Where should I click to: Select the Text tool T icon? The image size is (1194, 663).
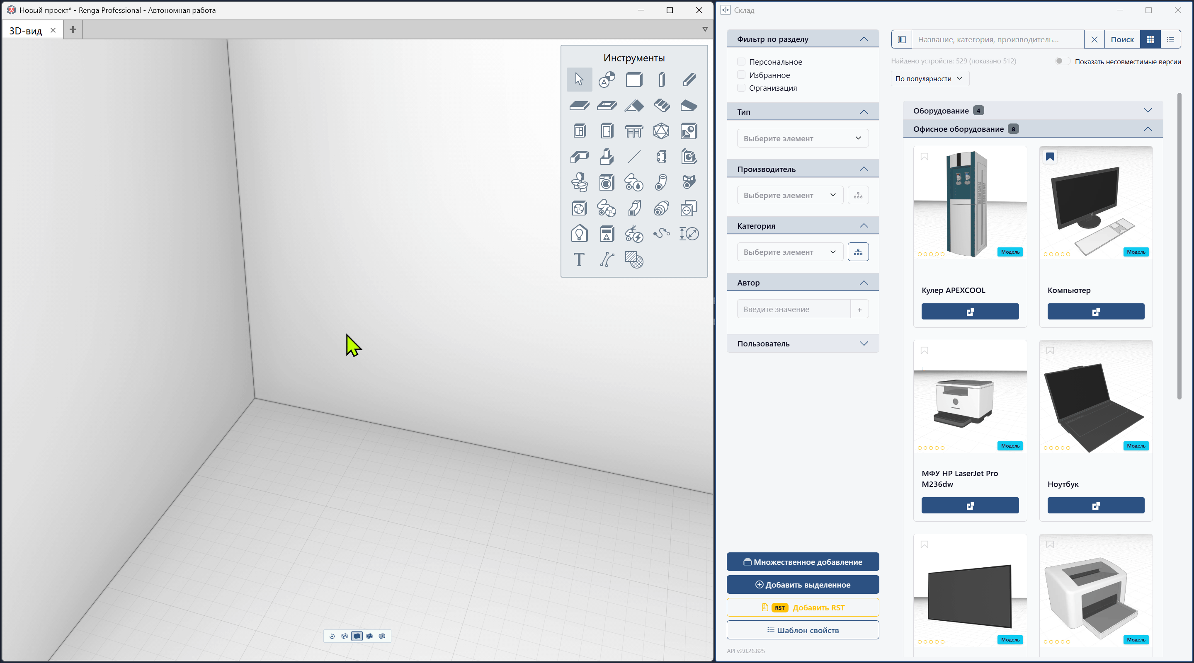[580, 259]
